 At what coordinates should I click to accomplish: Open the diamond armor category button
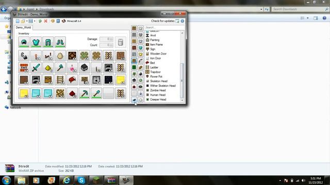point(141,48)
